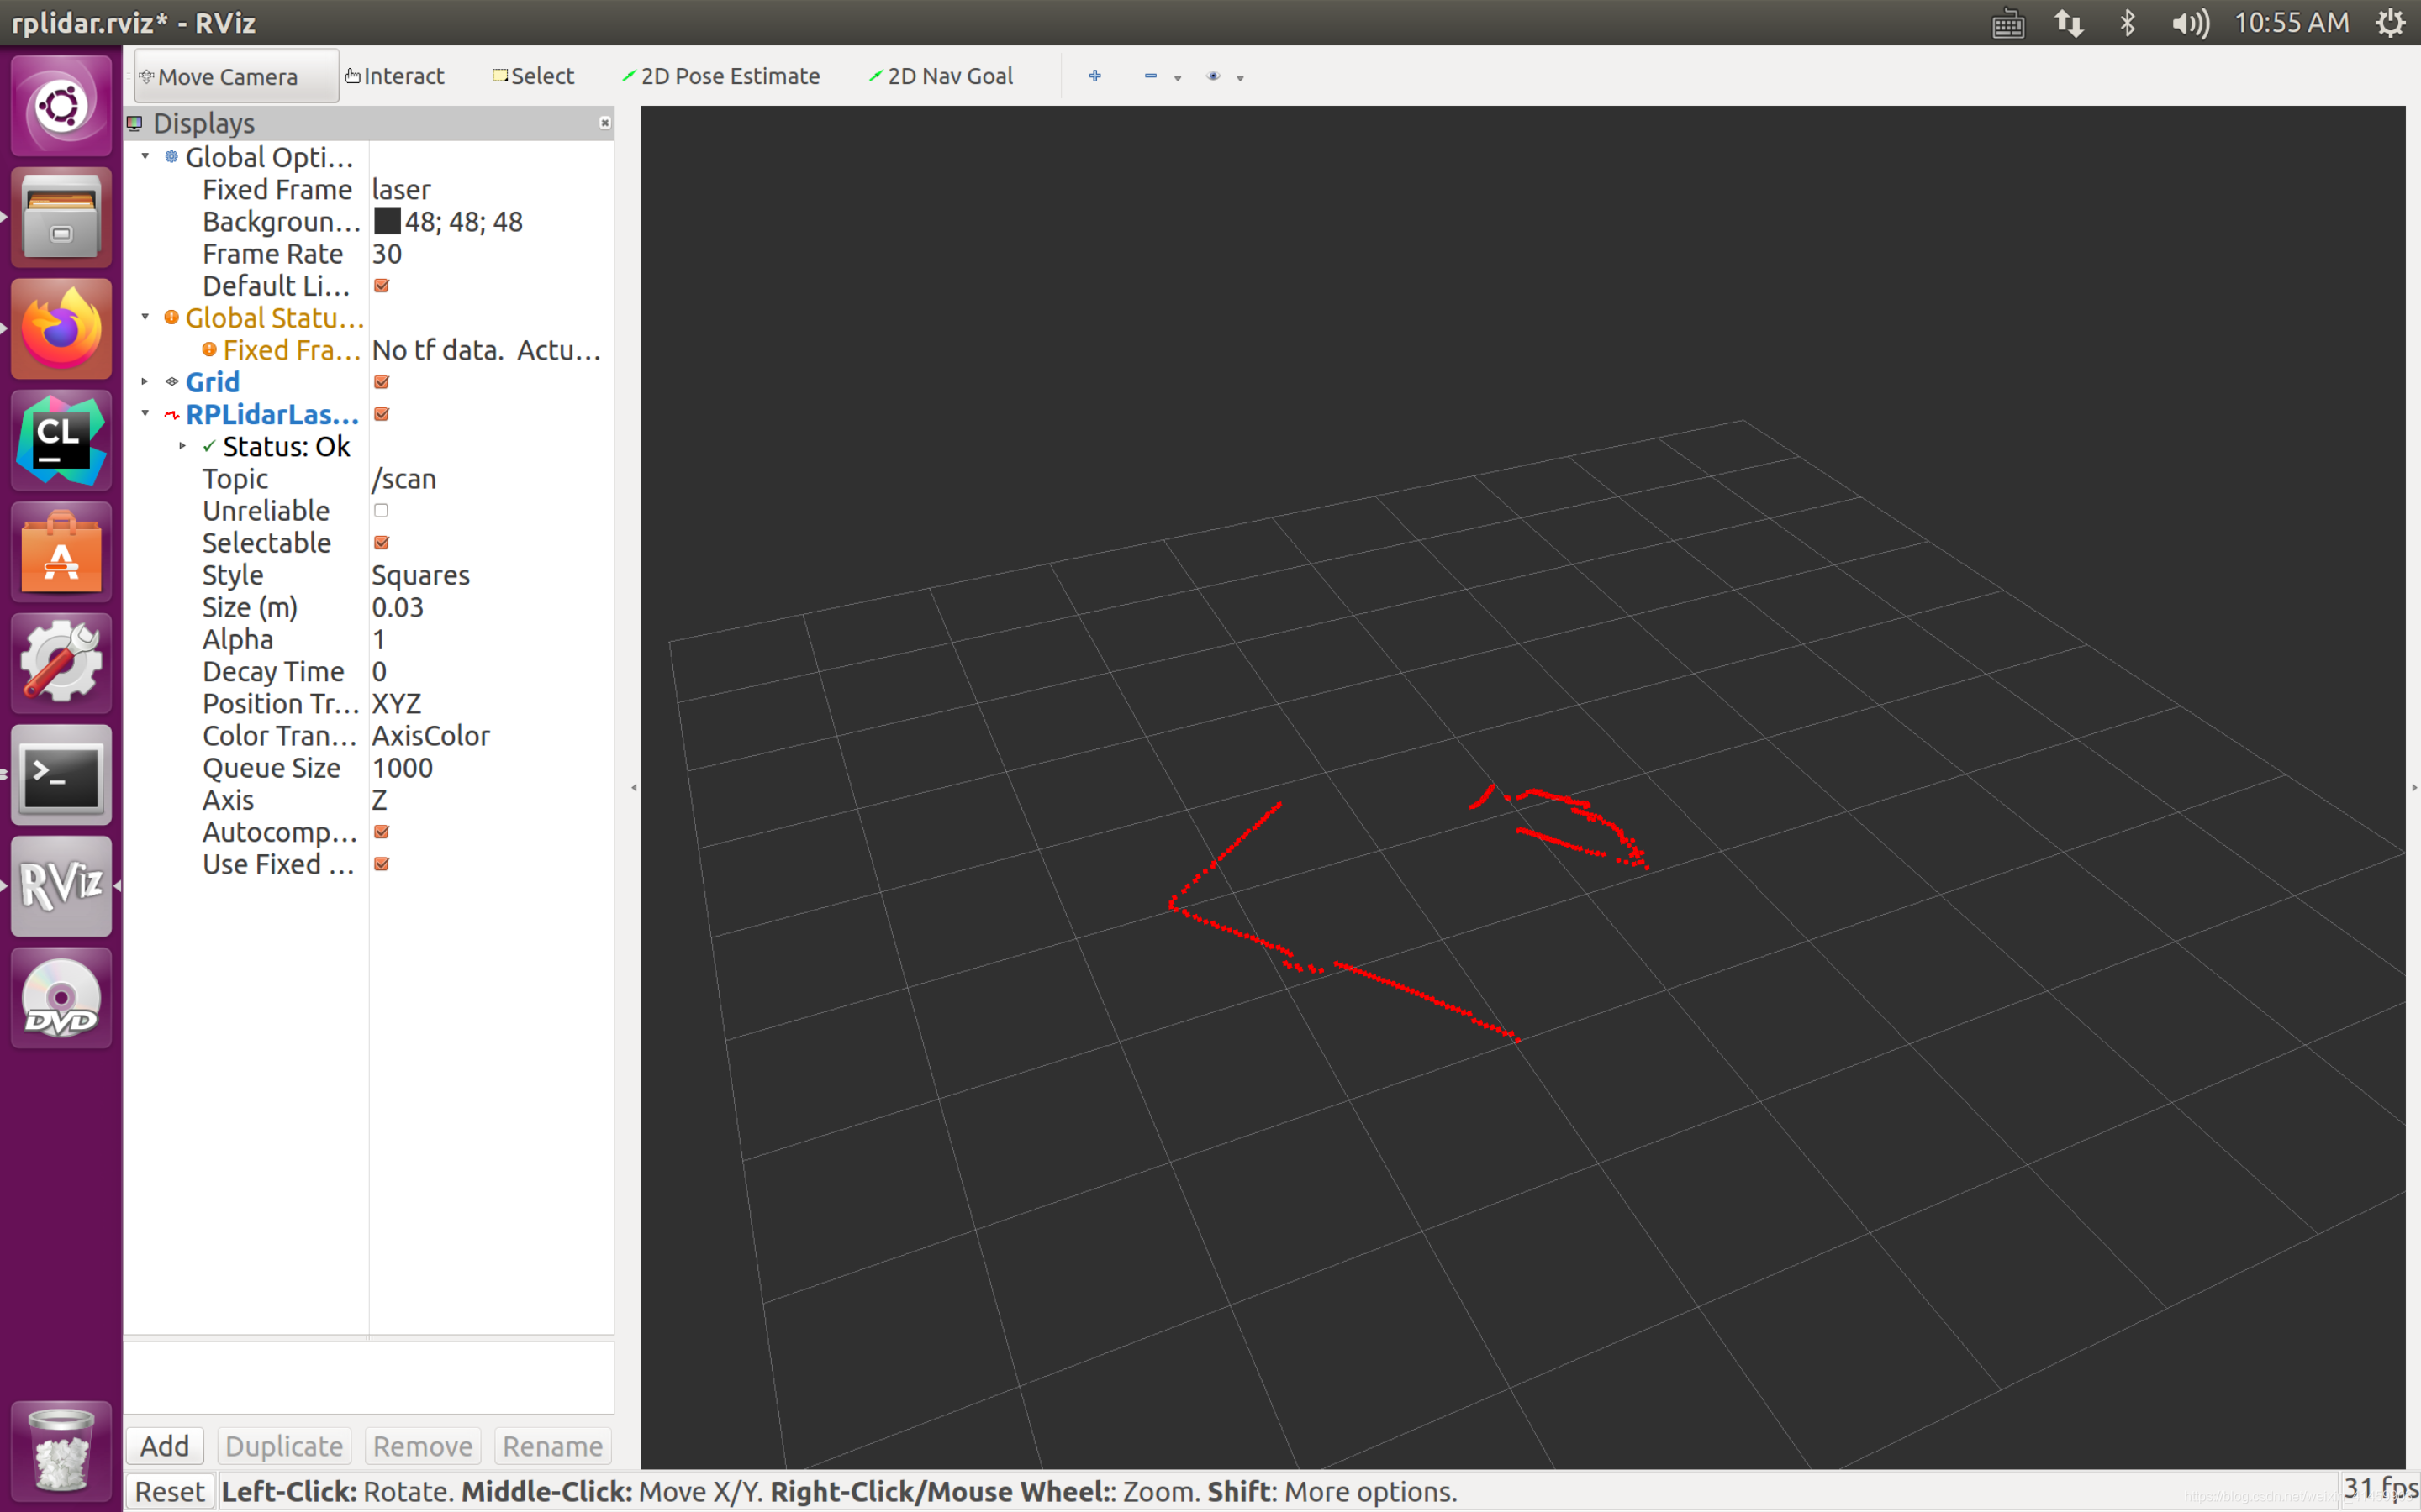The width and height of the screenshot is (2421, 1512).
Task: Open the CLion app in the dock
Action: pos(61,440)
